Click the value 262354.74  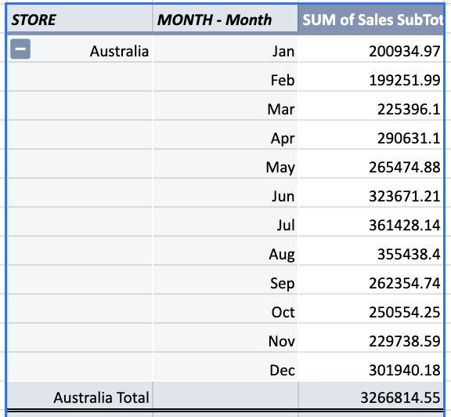[404, 284]
